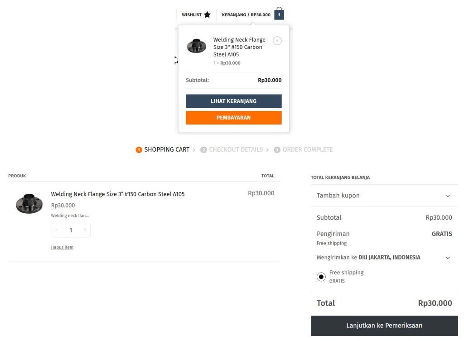Go to the Checkout Details step
This screenshot has height=341, width=464.
tap(232, 149)
